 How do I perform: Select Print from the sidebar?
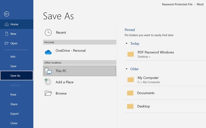coord(13,95)
